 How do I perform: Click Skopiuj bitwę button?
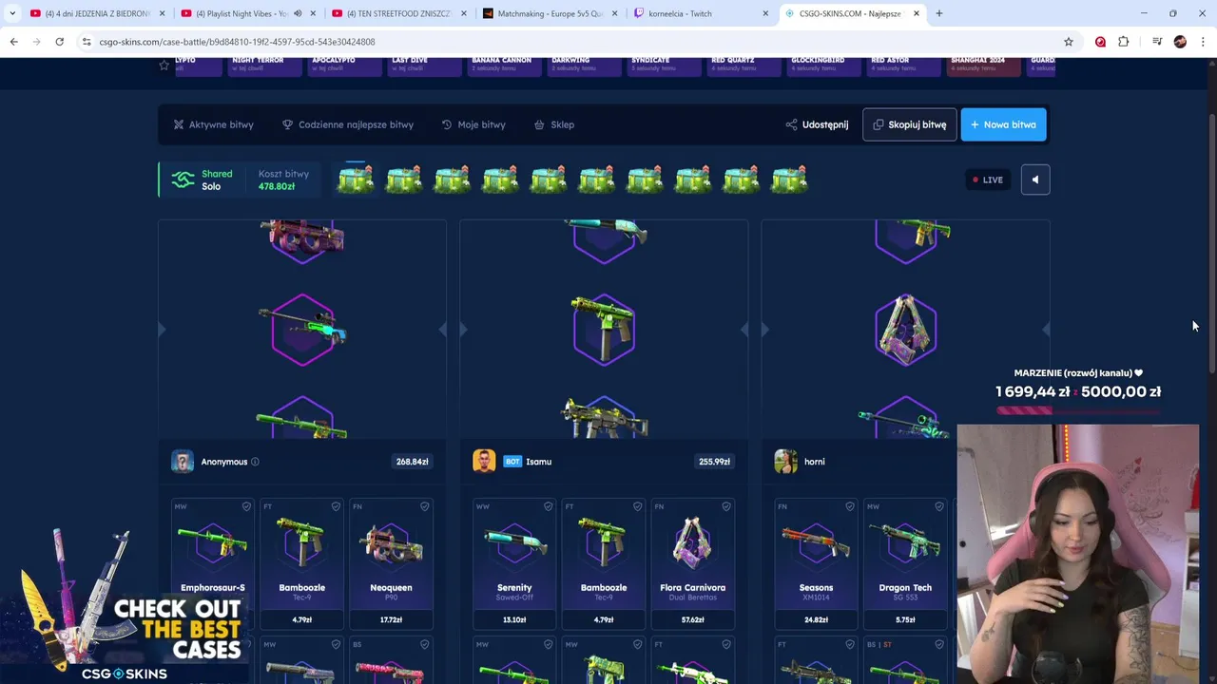pyautogui.click(x=909, y=124)
